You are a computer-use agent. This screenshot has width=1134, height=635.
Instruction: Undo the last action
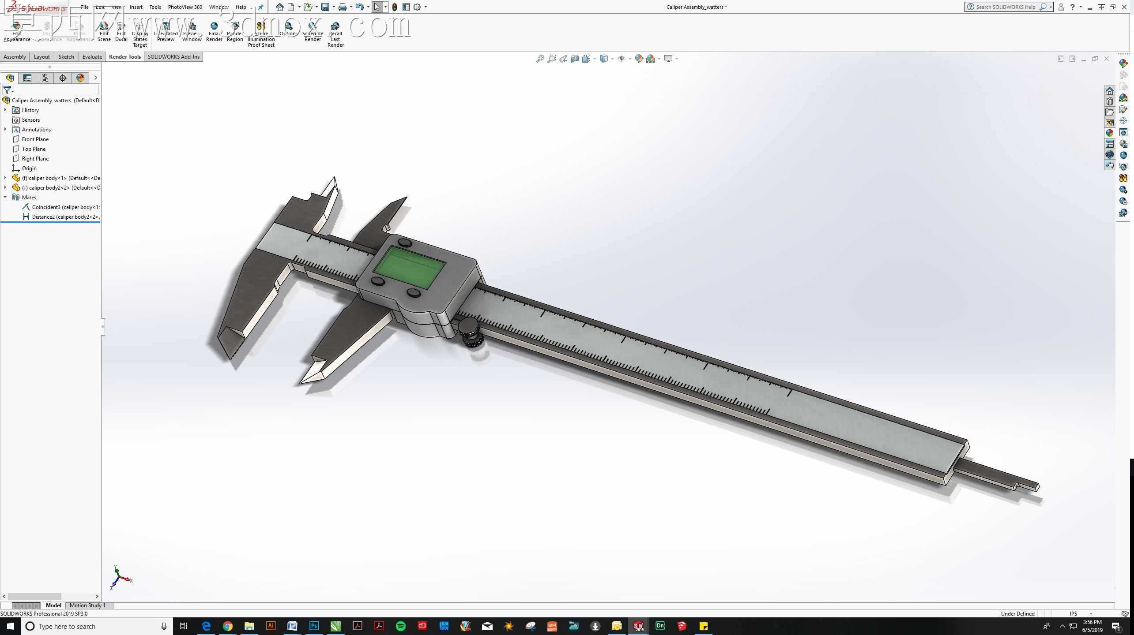pyautogui.click(x=359, y=7)
